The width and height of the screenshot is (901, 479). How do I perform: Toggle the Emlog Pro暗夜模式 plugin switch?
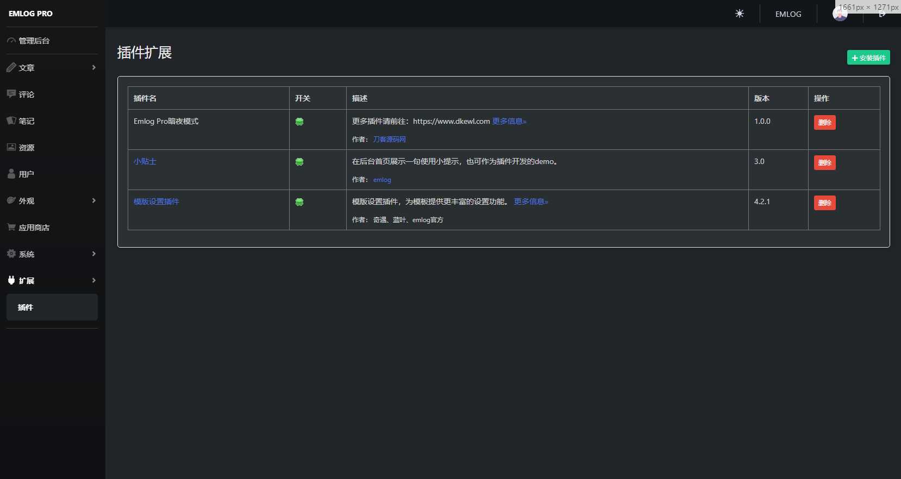point(299,122)
